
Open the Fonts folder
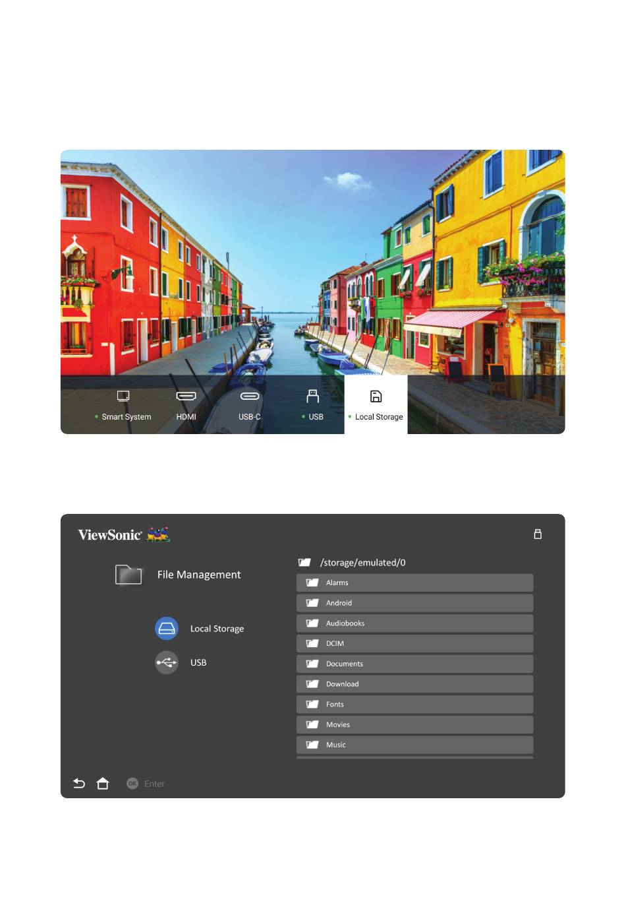pos(414,704)
